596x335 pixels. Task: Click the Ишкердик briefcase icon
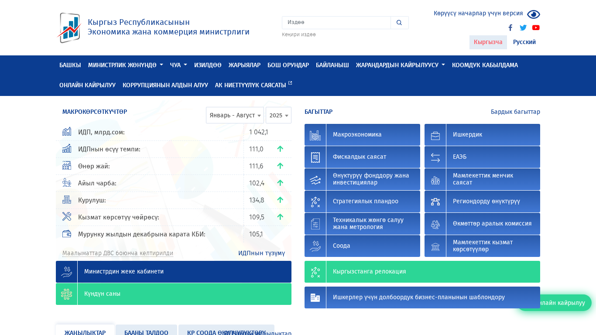click(x=435, y=135)
